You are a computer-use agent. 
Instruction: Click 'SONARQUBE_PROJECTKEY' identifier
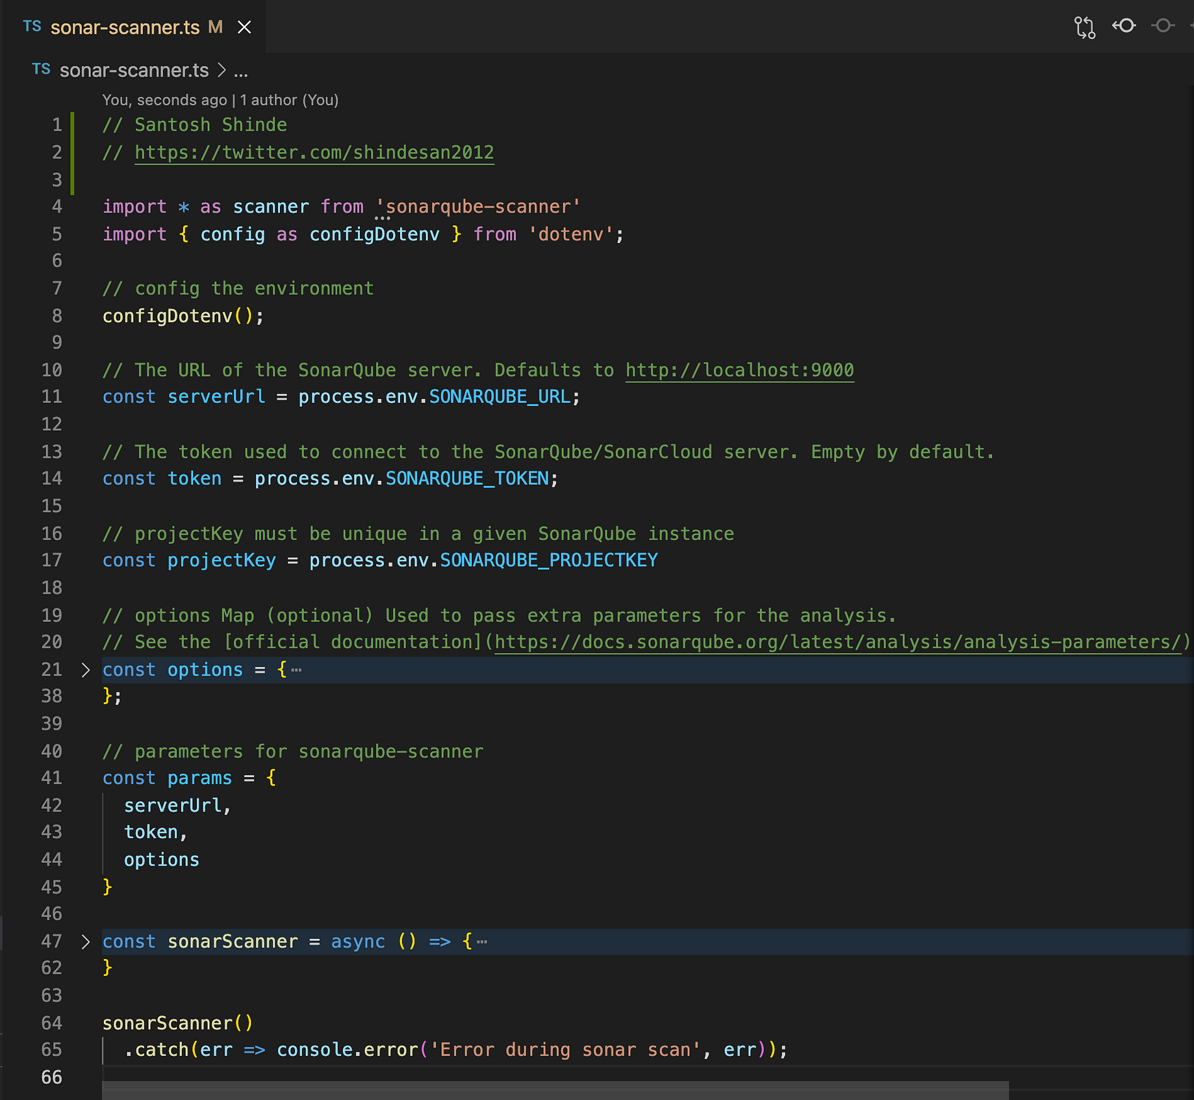point(549,560)
